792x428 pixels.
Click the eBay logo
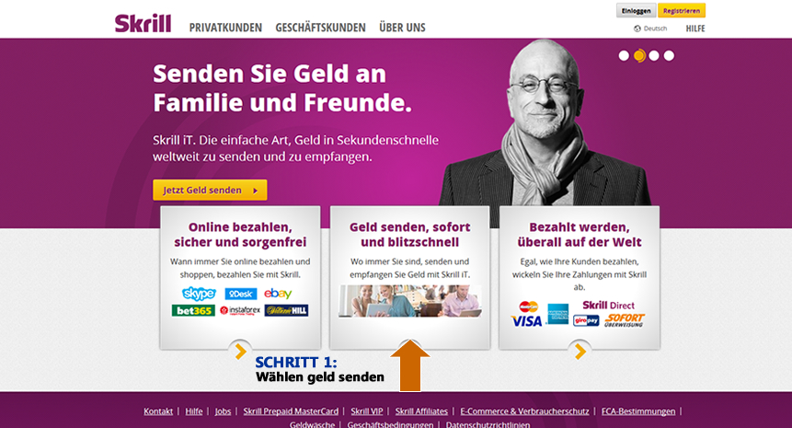pyautogui.click(x=278, y=294)
